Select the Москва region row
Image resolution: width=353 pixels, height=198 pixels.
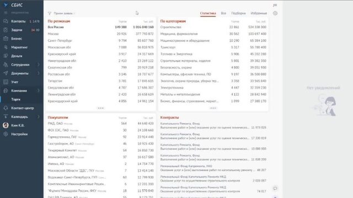100,34
